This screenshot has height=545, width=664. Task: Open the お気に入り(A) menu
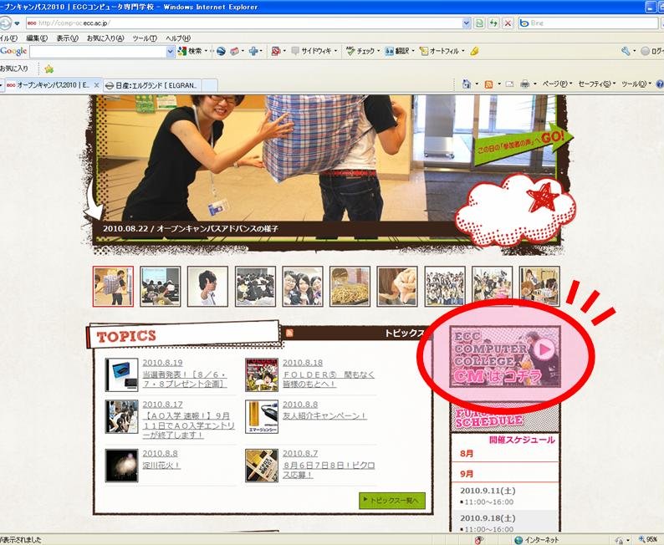pyautogui.click(x=105, y=38)
